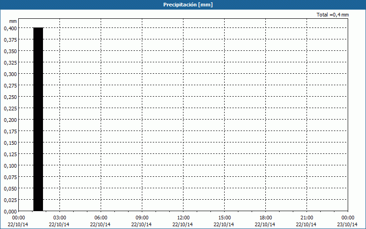366x229 pixels.
Task: Click the 0,375 y-axis label
Action: coord(10,40)
